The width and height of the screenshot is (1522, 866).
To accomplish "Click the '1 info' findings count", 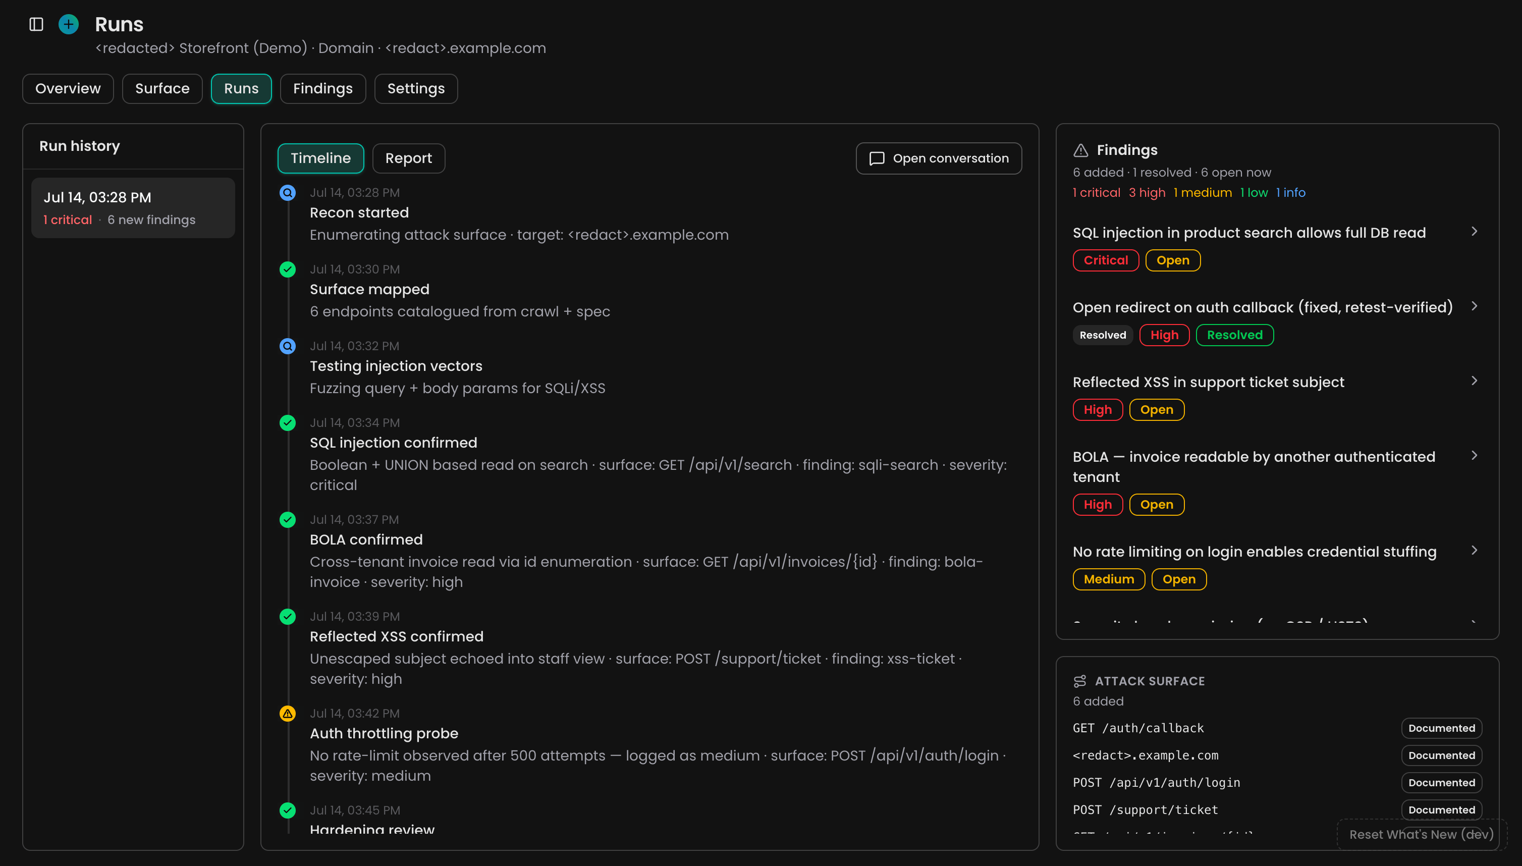I will (x=1291, y=193).
